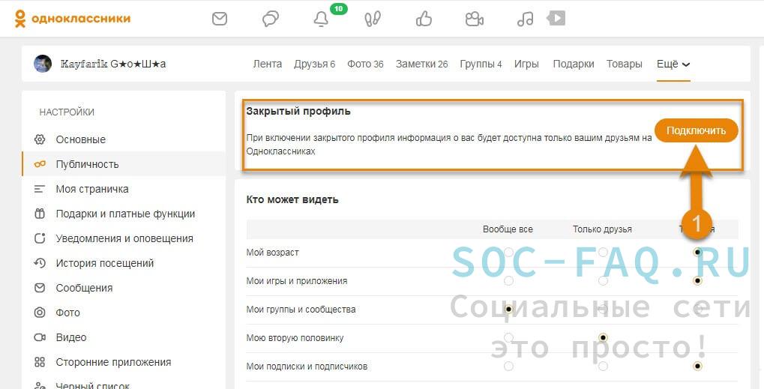Open the Подарки tab
764x389 pixels.
pos(574,64)
